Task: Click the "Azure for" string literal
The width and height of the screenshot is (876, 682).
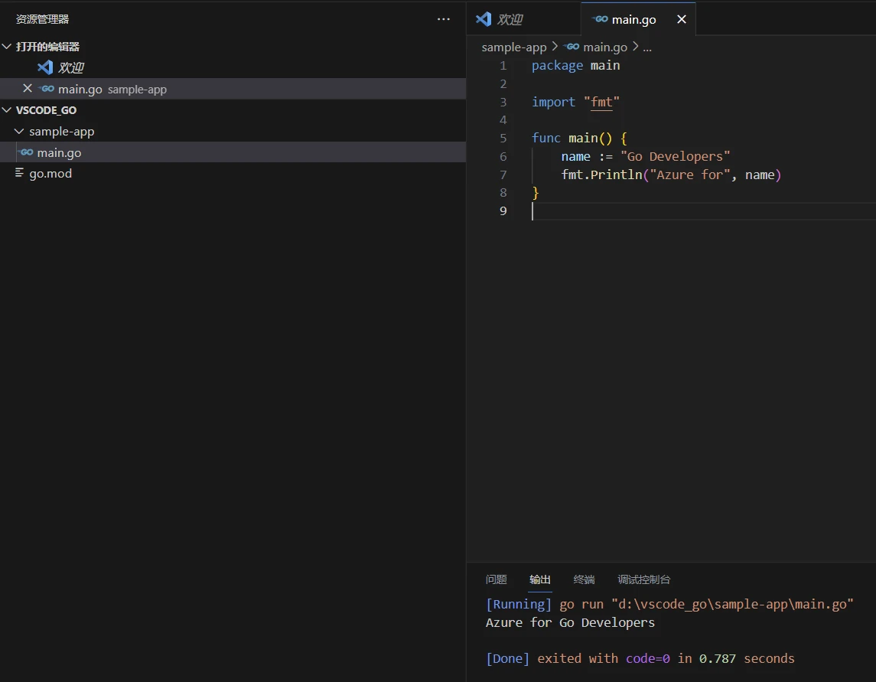Action: pos(690,175)
